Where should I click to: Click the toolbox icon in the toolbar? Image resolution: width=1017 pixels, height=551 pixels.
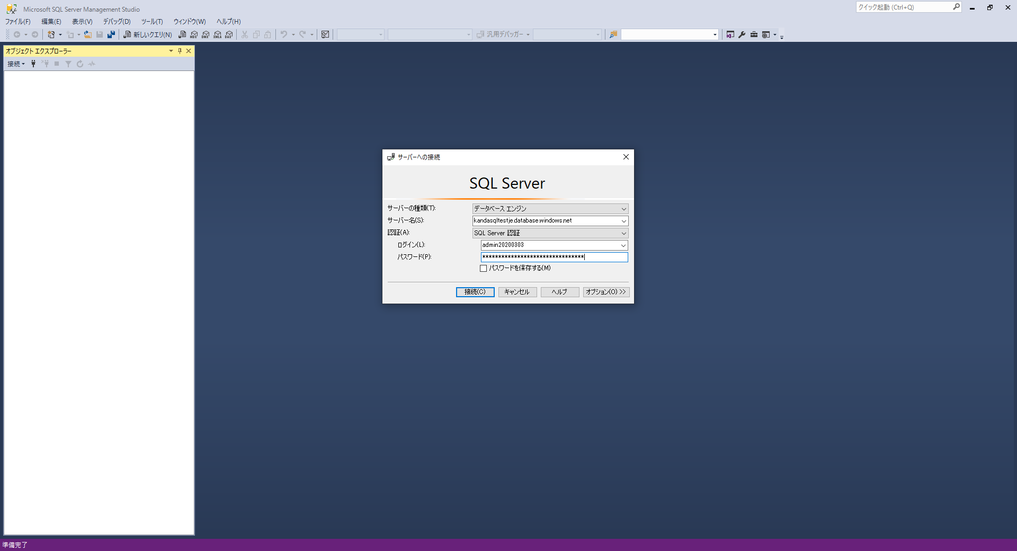point(754,34)
